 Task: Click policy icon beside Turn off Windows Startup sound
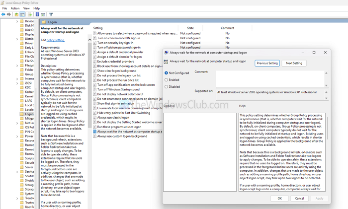point(95,89)
